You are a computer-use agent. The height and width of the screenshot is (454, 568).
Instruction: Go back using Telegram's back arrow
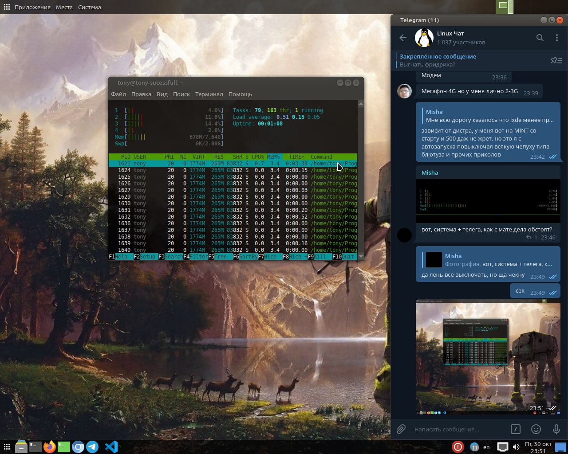pyautogui.click(x=403, y=38)
